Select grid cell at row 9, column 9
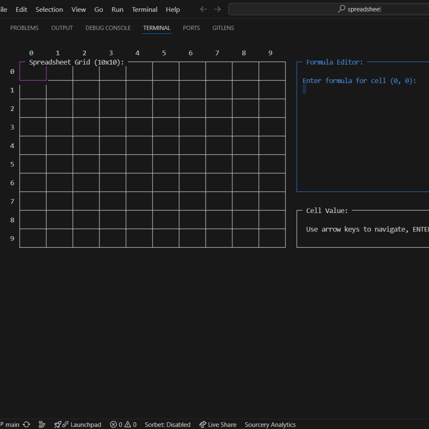This screenshot has height=429, width=429. (272, 238)
